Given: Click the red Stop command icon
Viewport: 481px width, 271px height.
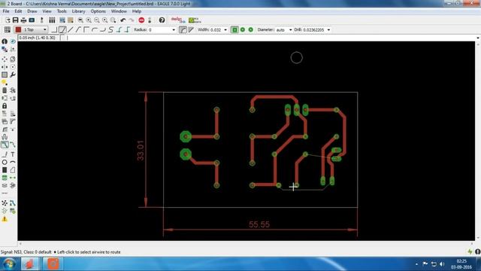Looking at the screenshot, I should (141, 20).
